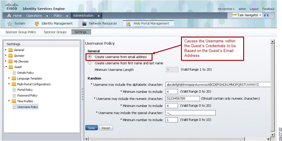Select the Settings tab
The width and height of the screenshot is (282, 141).
(x=81, y=32)
